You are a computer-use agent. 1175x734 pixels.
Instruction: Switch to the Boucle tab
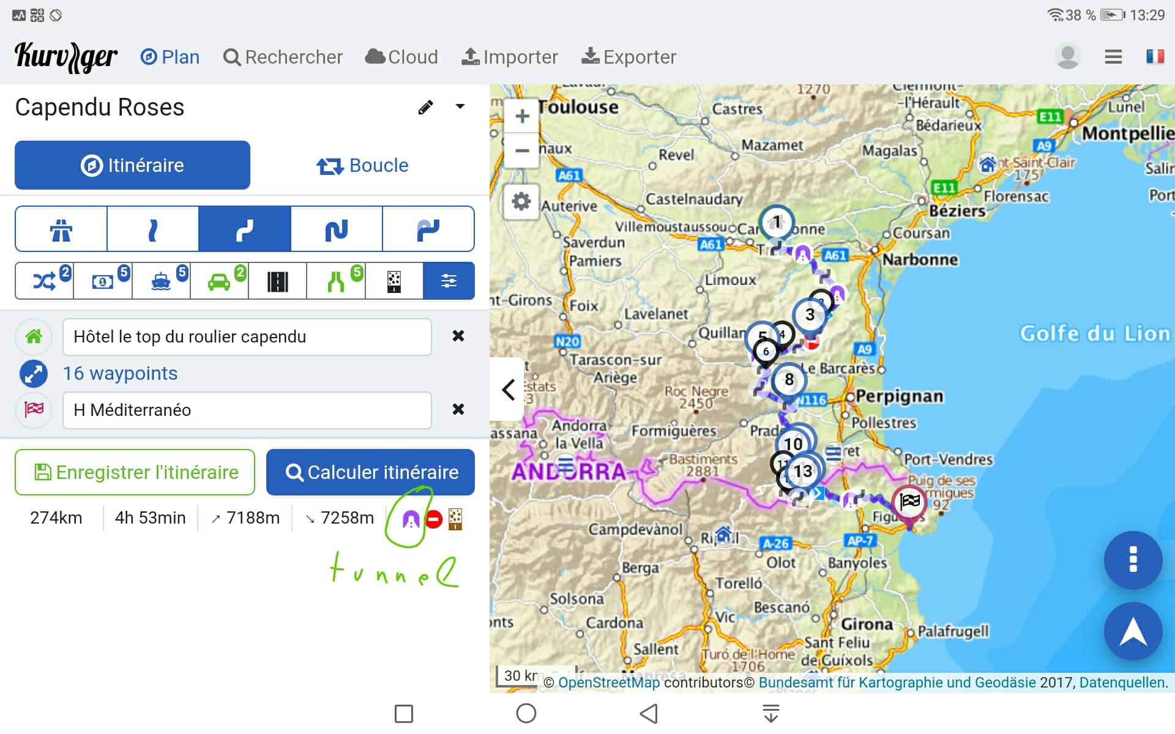(362, 165)
